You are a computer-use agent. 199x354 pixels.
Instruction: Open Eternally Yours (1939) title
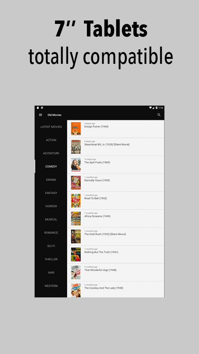(97, 180)
